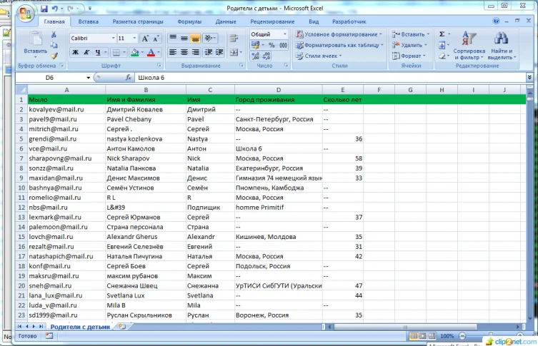Image resolution: width=538 pixels, height=346 pixels.
Task: Select the Родители с детьми sheet tab
Action: pyautogui.click(x=79, y=326)
